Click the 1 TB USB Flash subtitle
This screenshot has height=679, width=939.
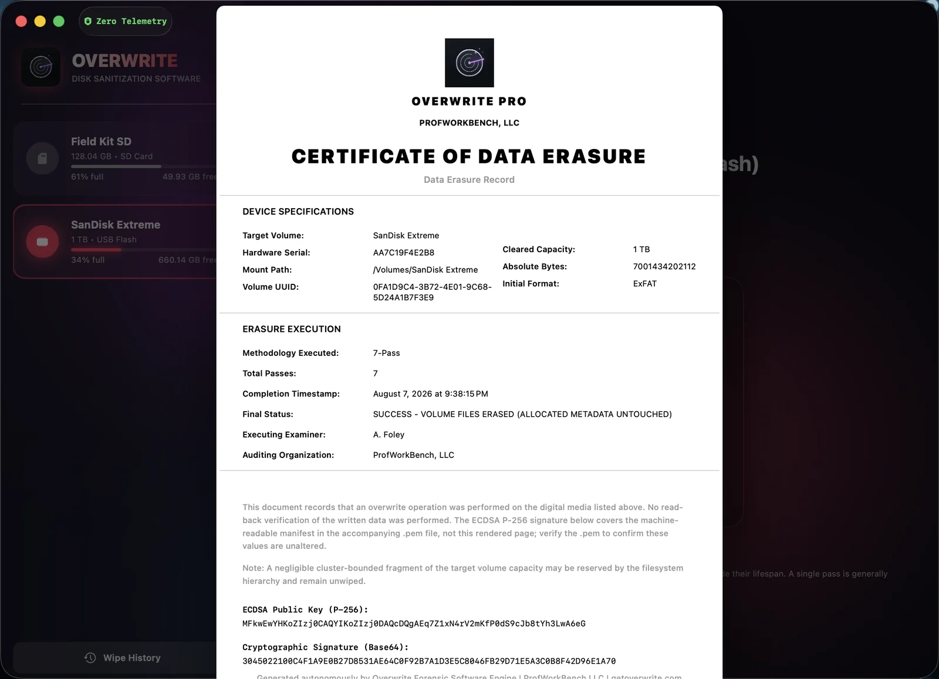tap(104, 240)
